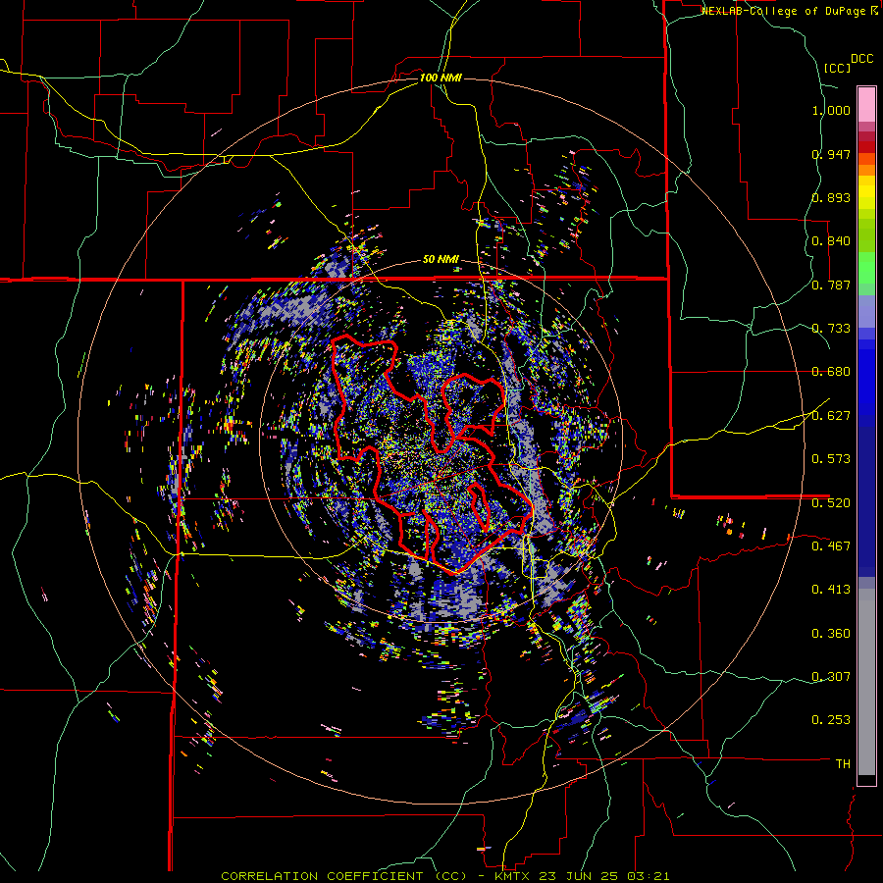Click the 1.000 scale value
Image resolution: width=883 pixels, height=883 pixels.
(x=831, y=110)
